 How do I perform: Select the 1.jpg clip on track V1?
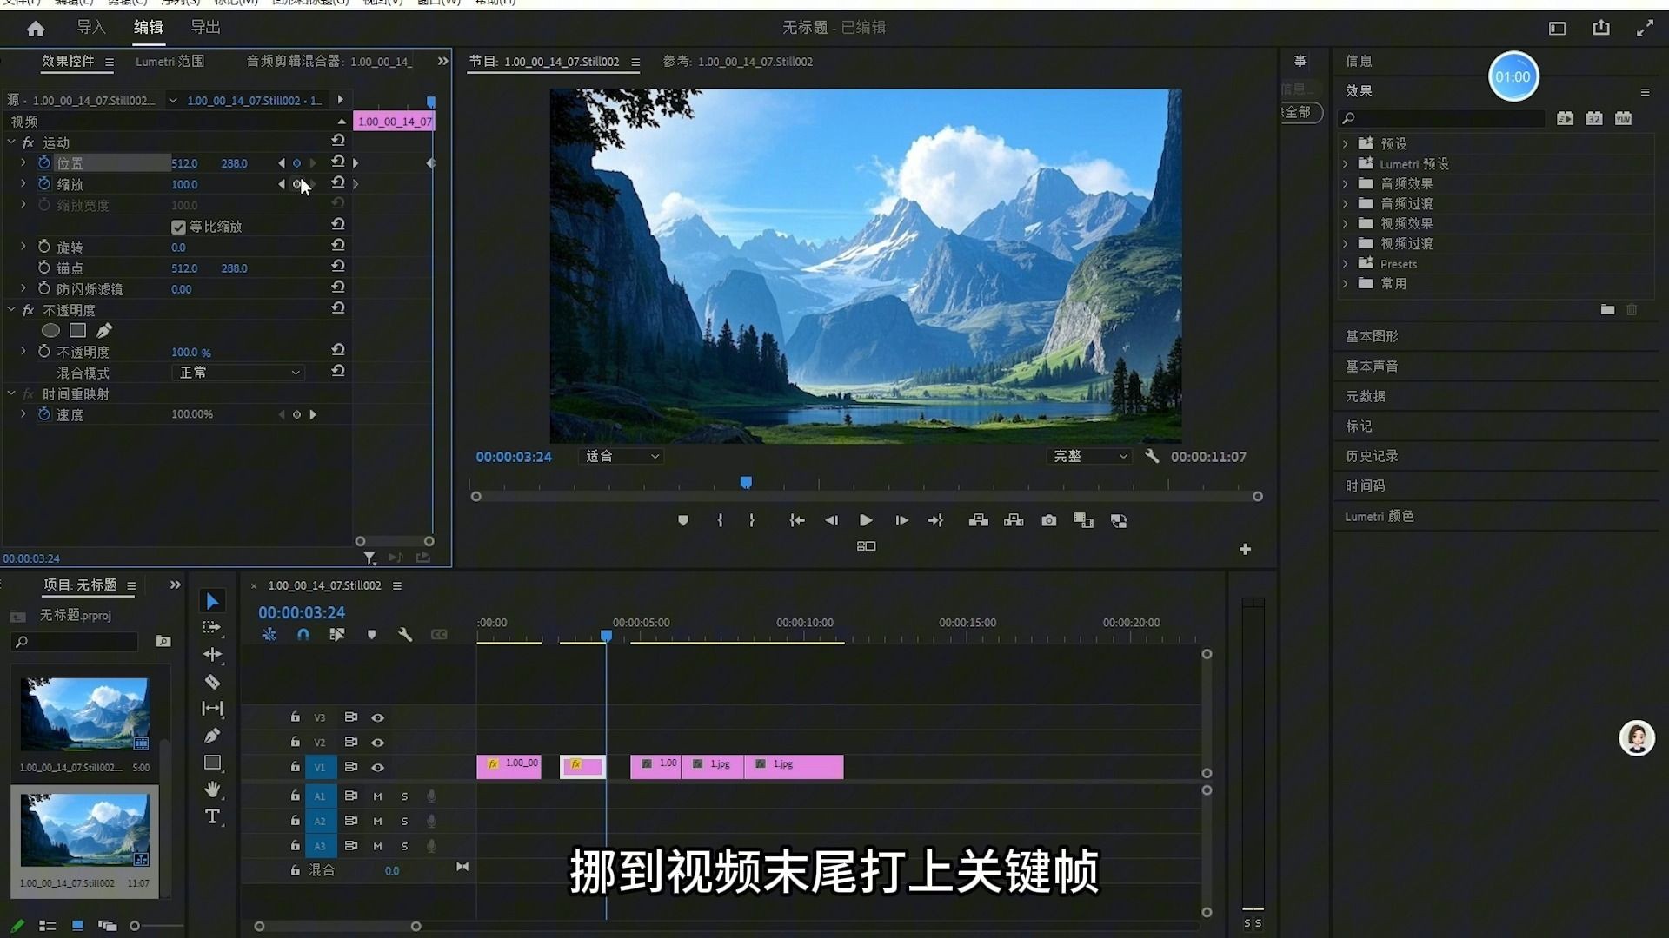[713, 766]
